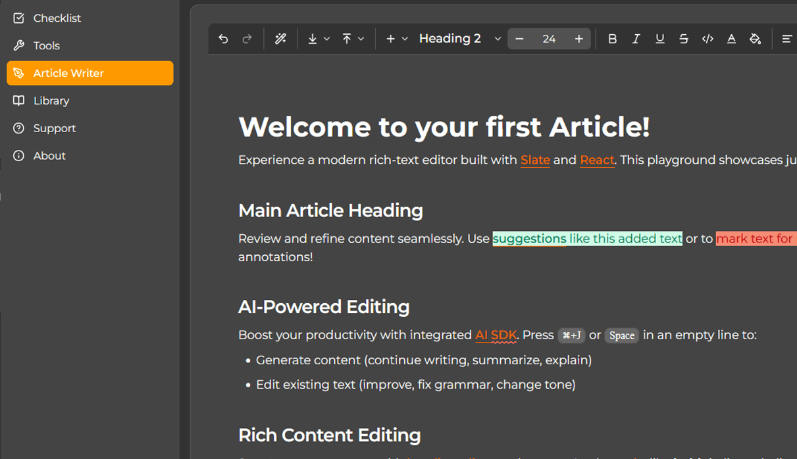This screenshot has height=459, width=797.
Task: Follow the AI SDK hyperlink
Action: (496, 335)
